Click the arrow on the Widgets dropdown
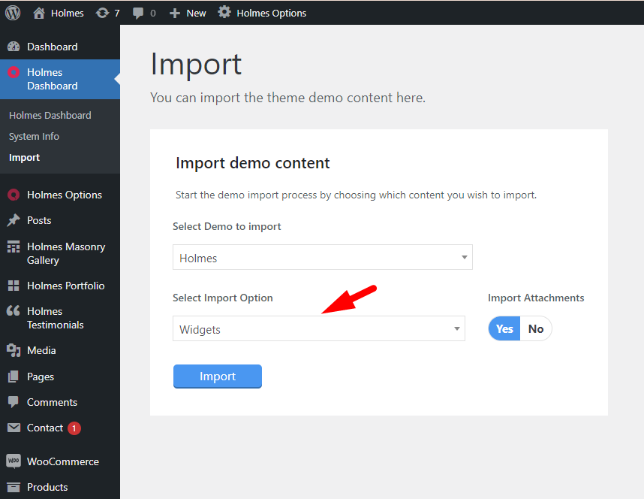Screen dimensions: 644x499 456,328
